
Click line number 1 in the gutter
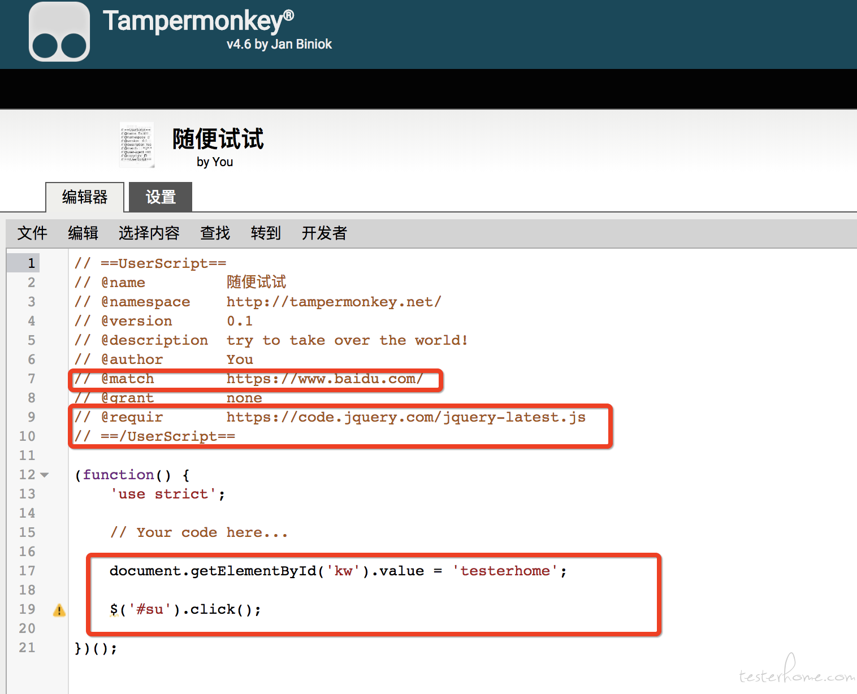point(32,263)
